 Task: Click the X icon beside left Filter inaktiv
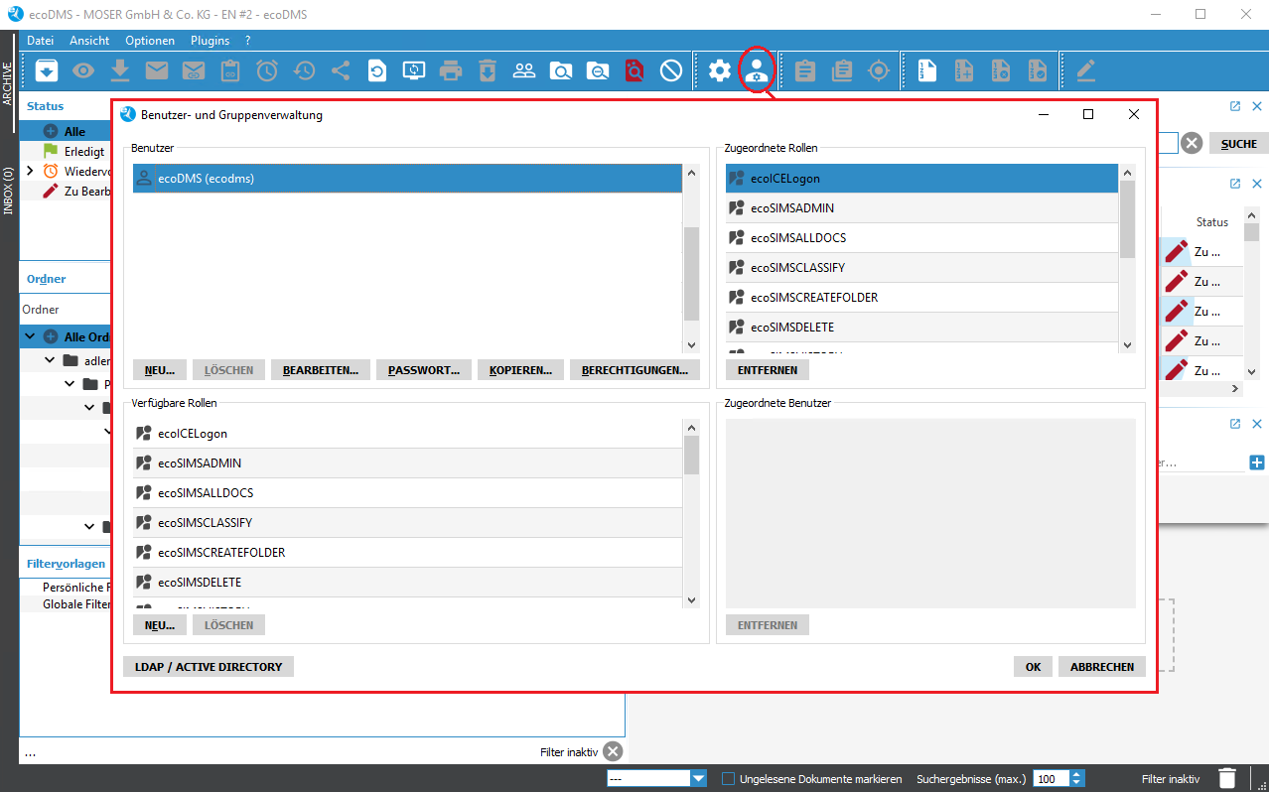[x=613, y=752]
